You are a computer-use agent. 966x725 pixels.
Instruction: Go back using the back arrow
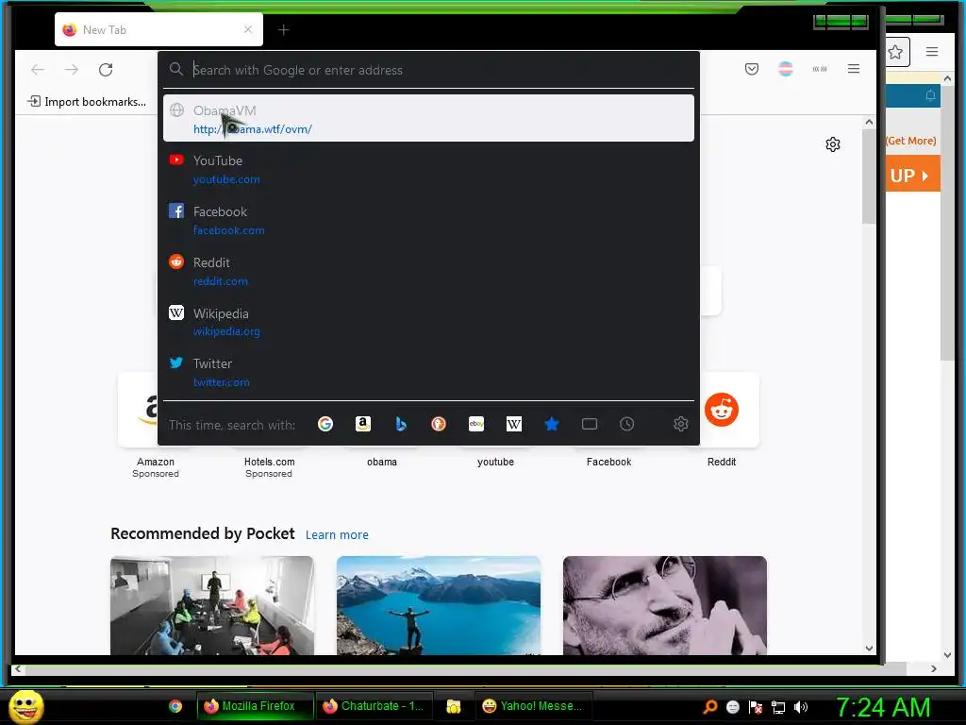(x=38, y=70)
